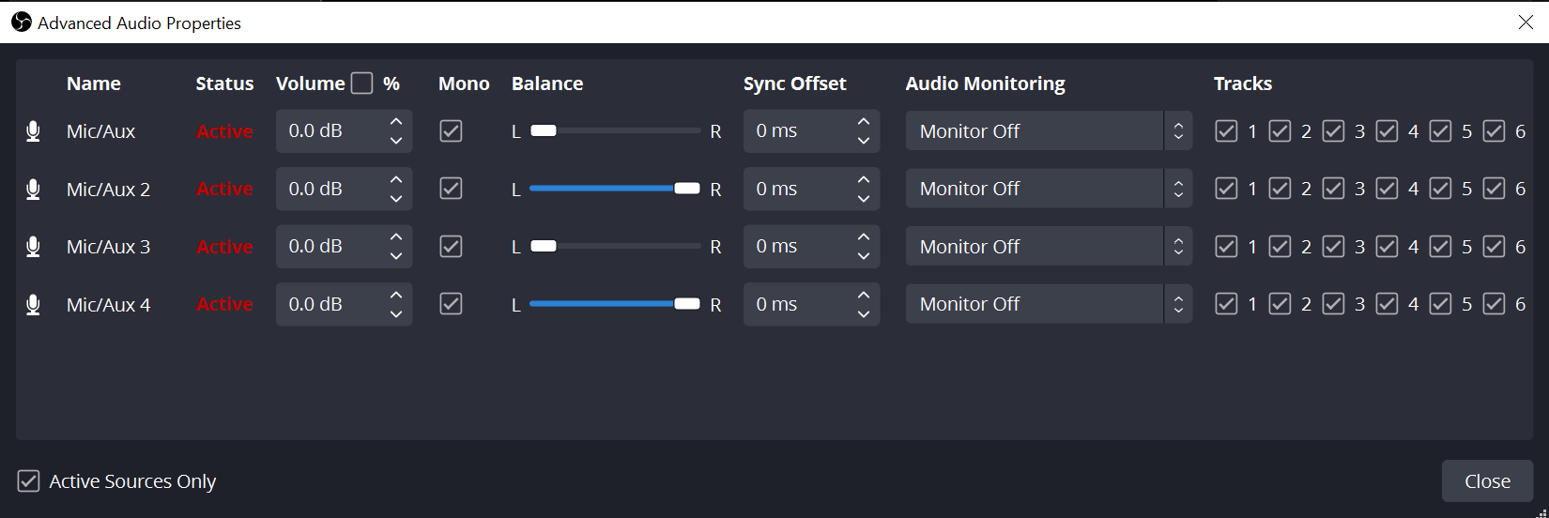
Task: Click the Close button
Action: (1487, 481)
